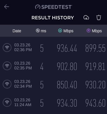This screenshot has width=107, height=114.
Task: Open the 943.60 Mbps upload result
Action: pyautogui.click(x=95, y=103)
